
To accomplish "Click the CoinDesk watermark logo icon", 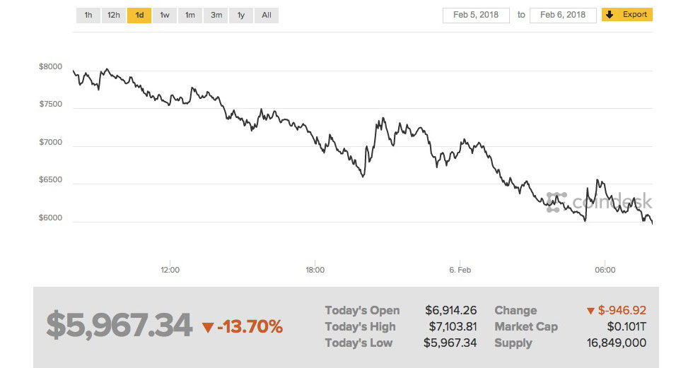I will point(557,202).
